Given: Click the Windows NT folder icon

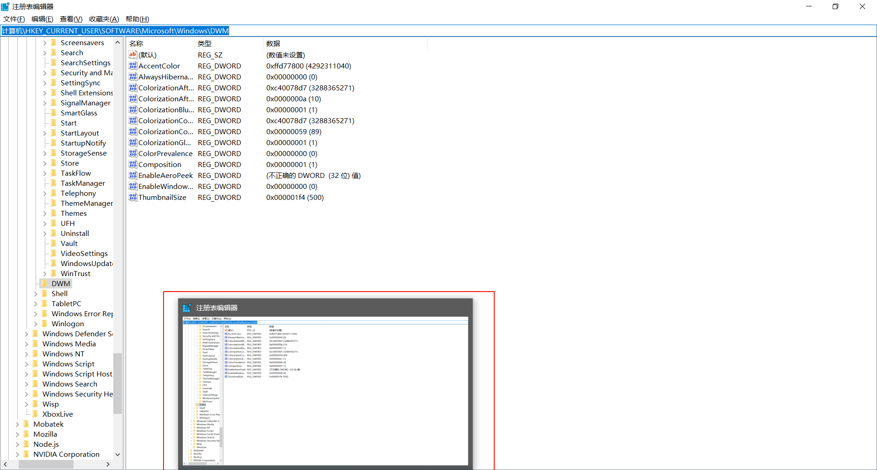Looking at the screenshot, I should (x=36, y=354).
